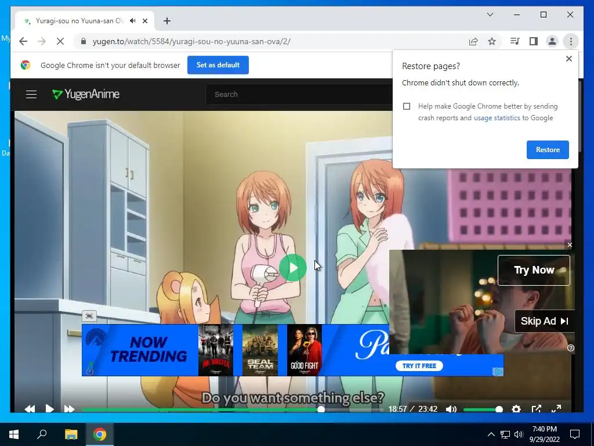
Task: Skip the video ad
Action: pyautogui.click(x=544, y=321)
